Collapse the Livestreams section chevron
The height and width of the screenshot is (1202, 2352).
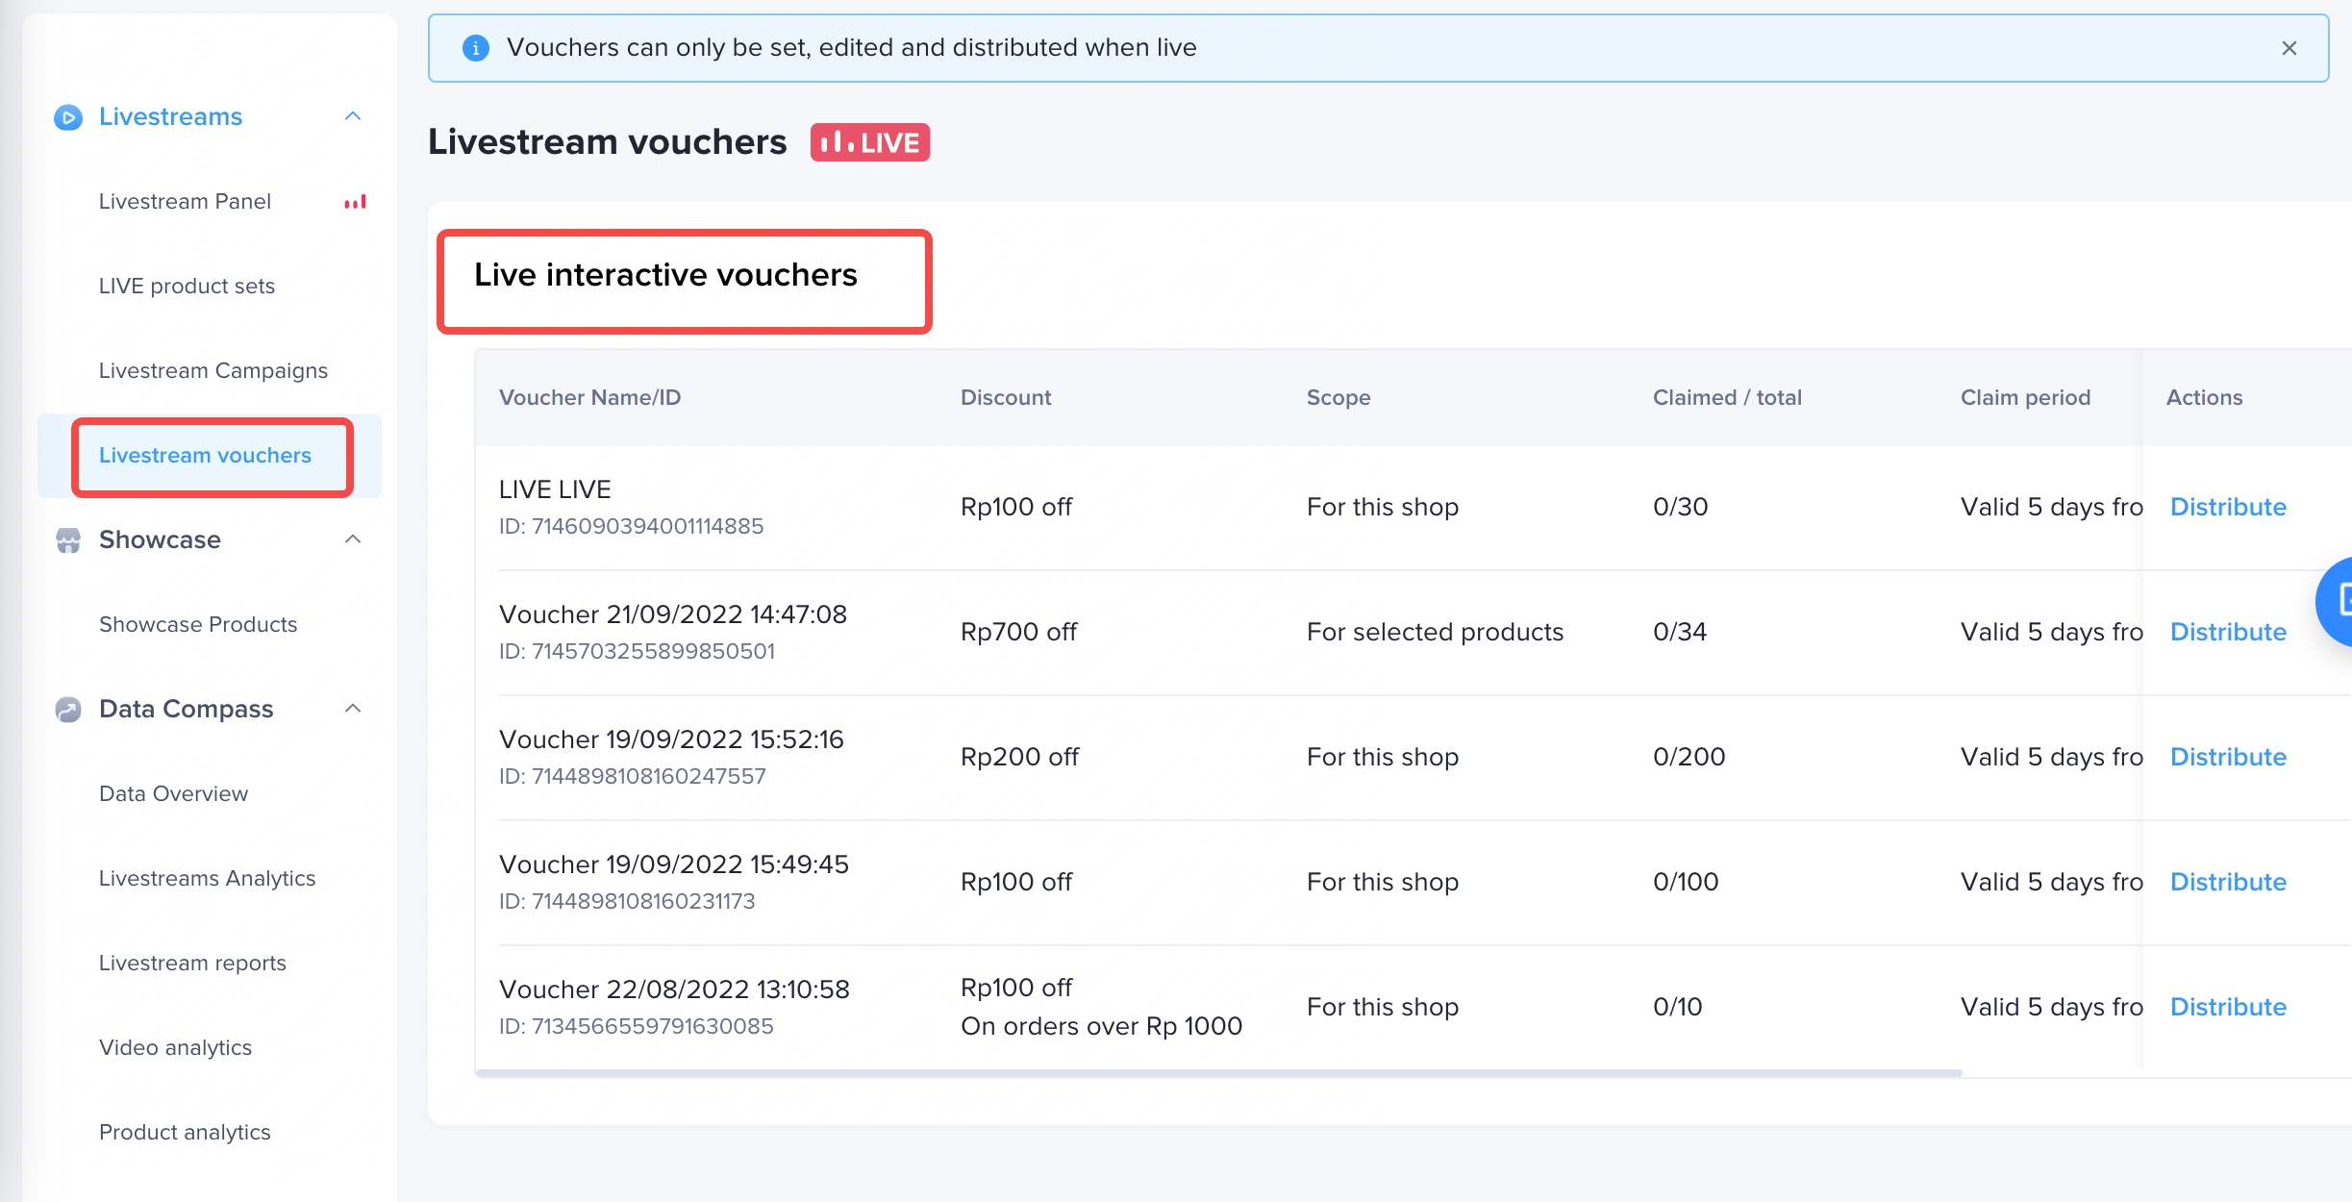point(353,116)
